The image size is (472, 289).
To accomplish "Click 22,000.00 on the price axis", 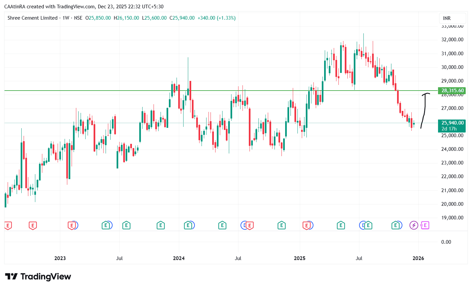I will [x=452, y=176].
